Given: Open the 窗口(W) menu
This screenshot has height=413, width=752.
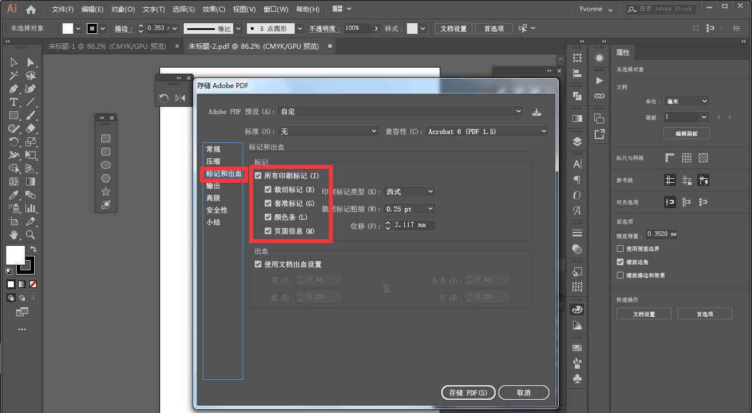Looking at the screenshot, I should pyautogui.click(x=276, y=9).
